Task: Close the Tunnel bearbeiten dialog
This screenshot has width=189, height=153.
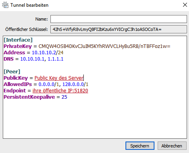Action: pos(185,5)
